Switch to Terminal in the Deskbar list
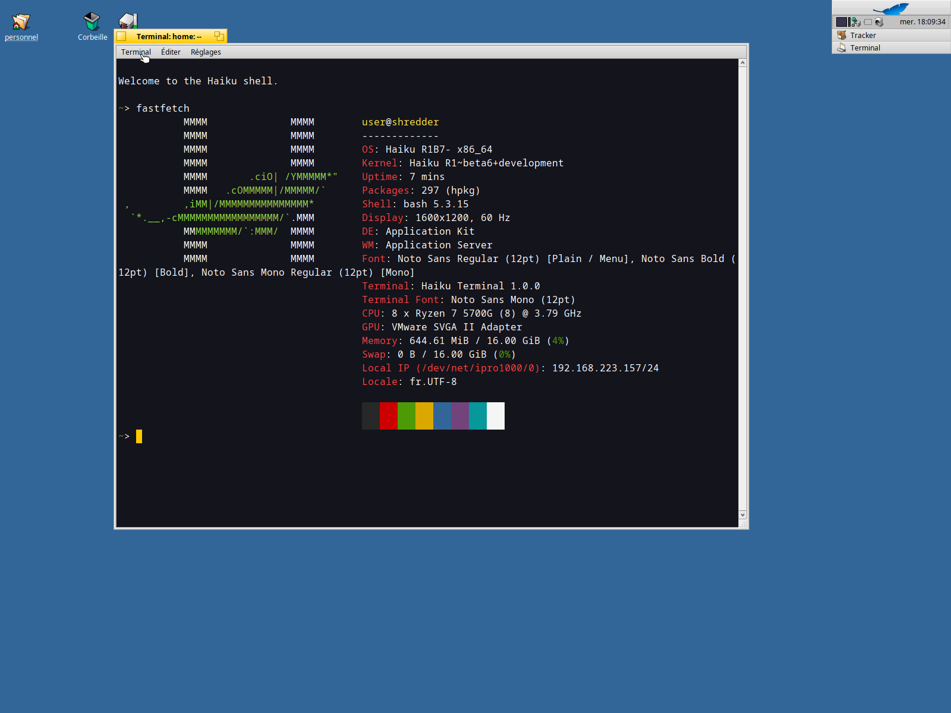Screen dimensions: 951x713 tap(891, 48)
